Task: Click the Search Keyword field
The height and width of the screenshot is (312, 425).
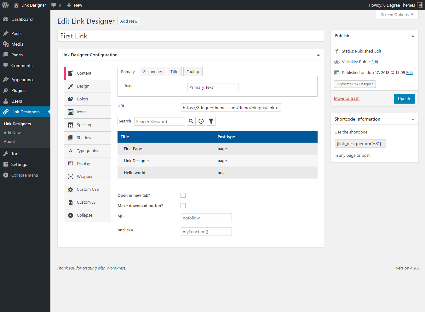Action: coord(160,122)
